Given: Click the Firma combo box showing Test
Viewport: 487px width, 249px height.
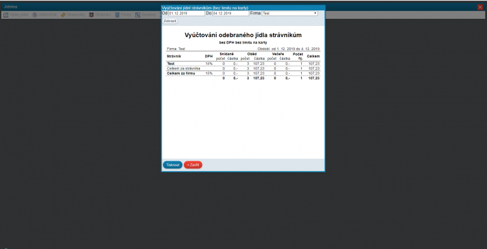Looking at the screenshot, I should (x=290, y=14).
